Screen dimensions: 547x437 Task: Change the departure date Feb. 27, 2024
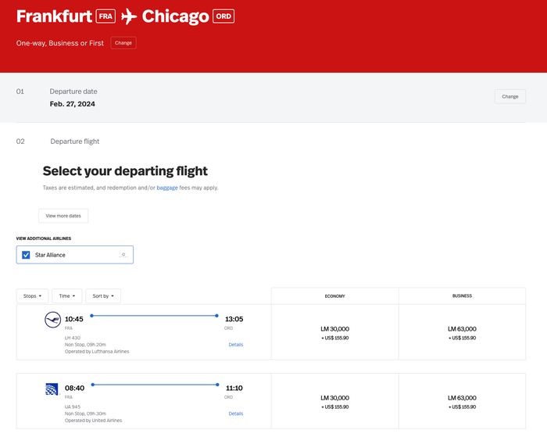point(510,97)
